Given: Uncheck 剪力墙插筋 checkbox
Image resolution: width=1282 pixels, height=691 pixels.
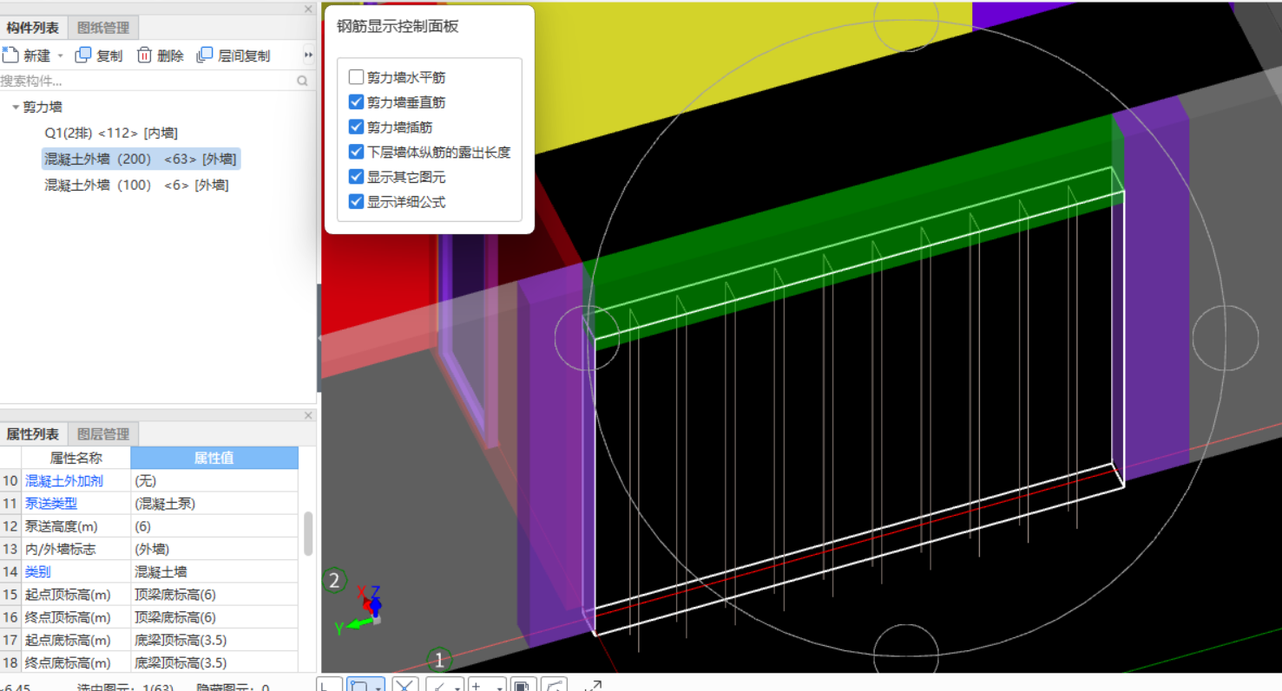Looking at the screenshot, I should [x=356, y=127].
